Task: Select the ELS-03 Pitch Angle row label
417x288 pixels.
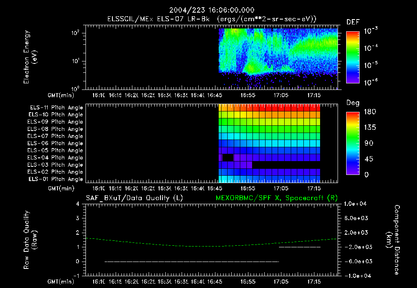Action: pos(55,165)
